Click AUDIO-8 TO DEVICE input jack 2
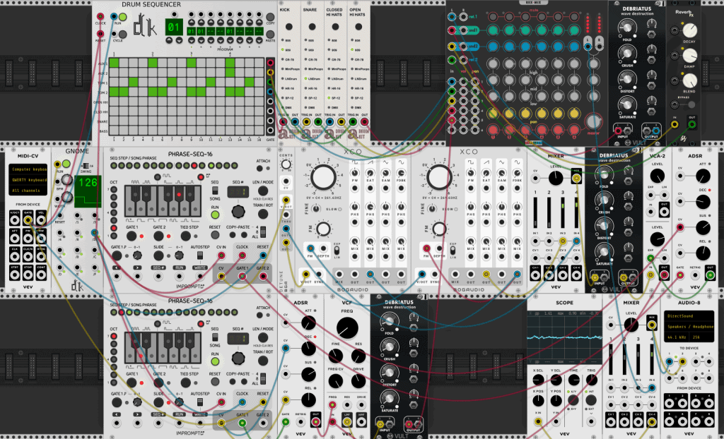This screenshot has width=724, height=439. point(682,362)
